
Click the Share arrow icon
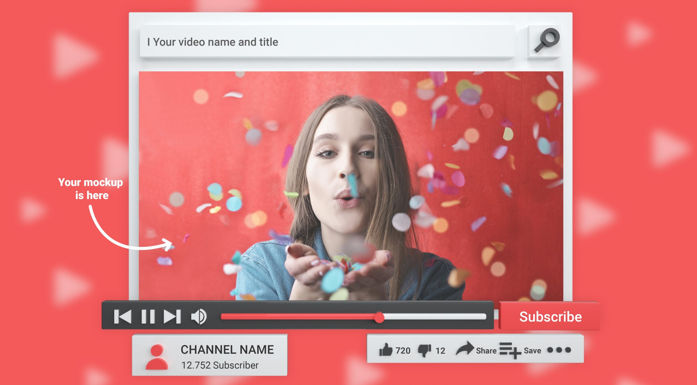(465, 348)
